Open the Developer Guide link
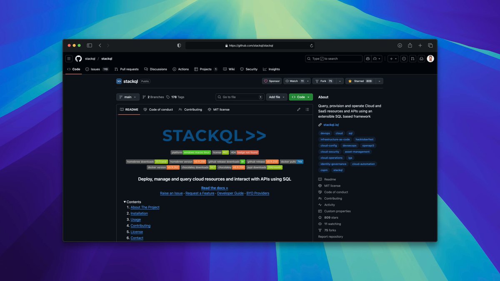The height and width of the screenshot is (281, 500). point(230,193)
